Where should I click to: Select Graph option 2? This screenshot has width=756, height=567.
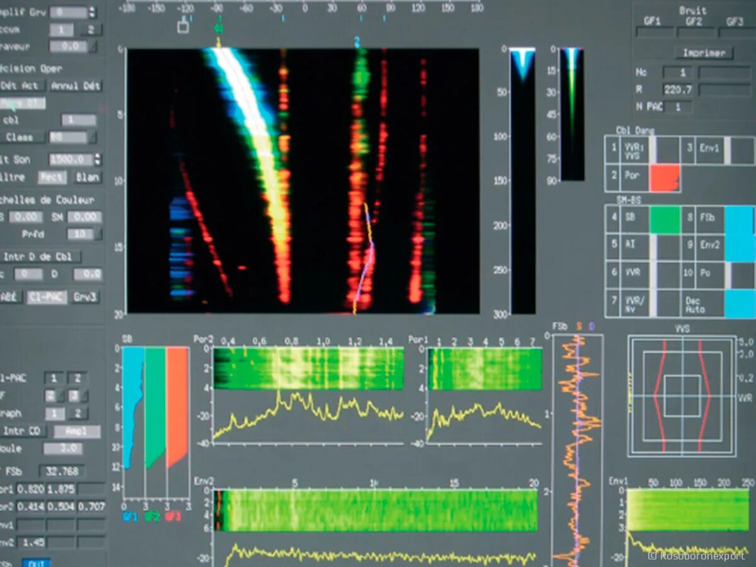click(77, 413)
